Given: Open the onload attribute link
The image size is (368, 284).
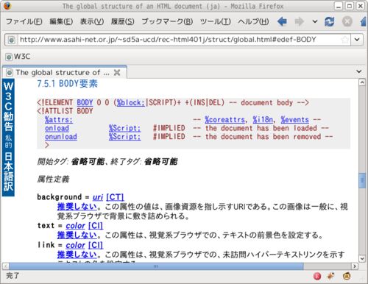Looking at the screenshot, I should point(57,128).
